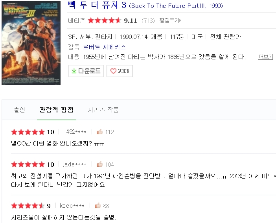
Task: Click the green download arrow icon
Action: point(74,71)
